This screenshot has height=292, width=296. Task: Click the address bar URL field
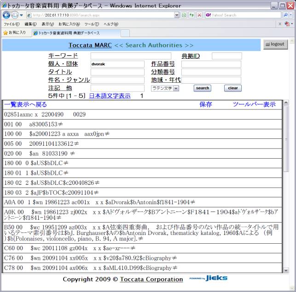point(101,15)
